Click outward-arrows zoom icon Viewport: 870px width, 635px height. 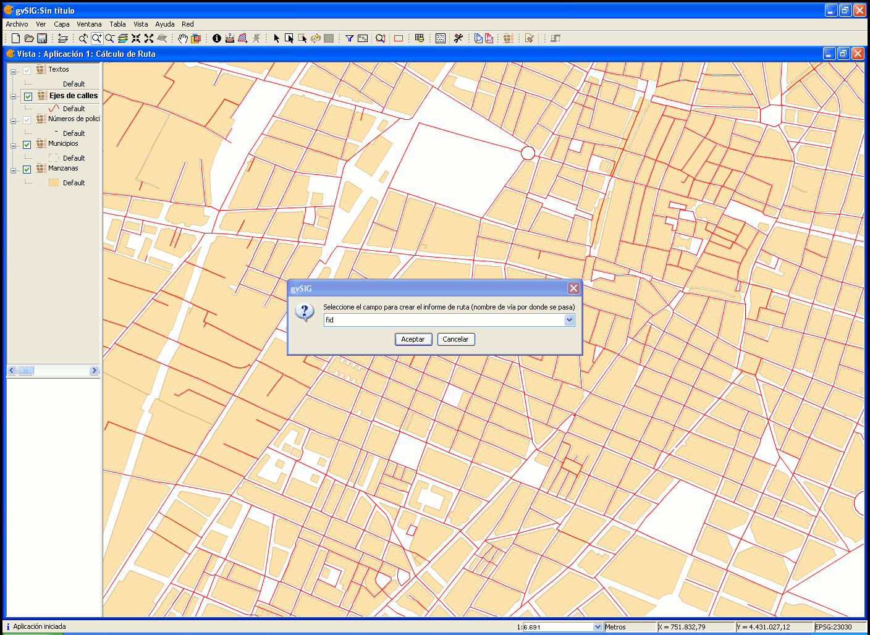point(149,38)
